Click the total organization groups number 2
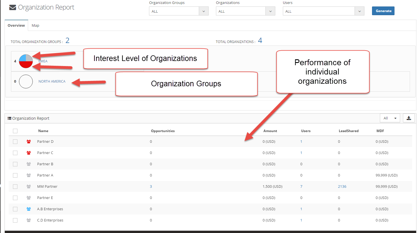417x233 pixels. (x=67, y=41)
